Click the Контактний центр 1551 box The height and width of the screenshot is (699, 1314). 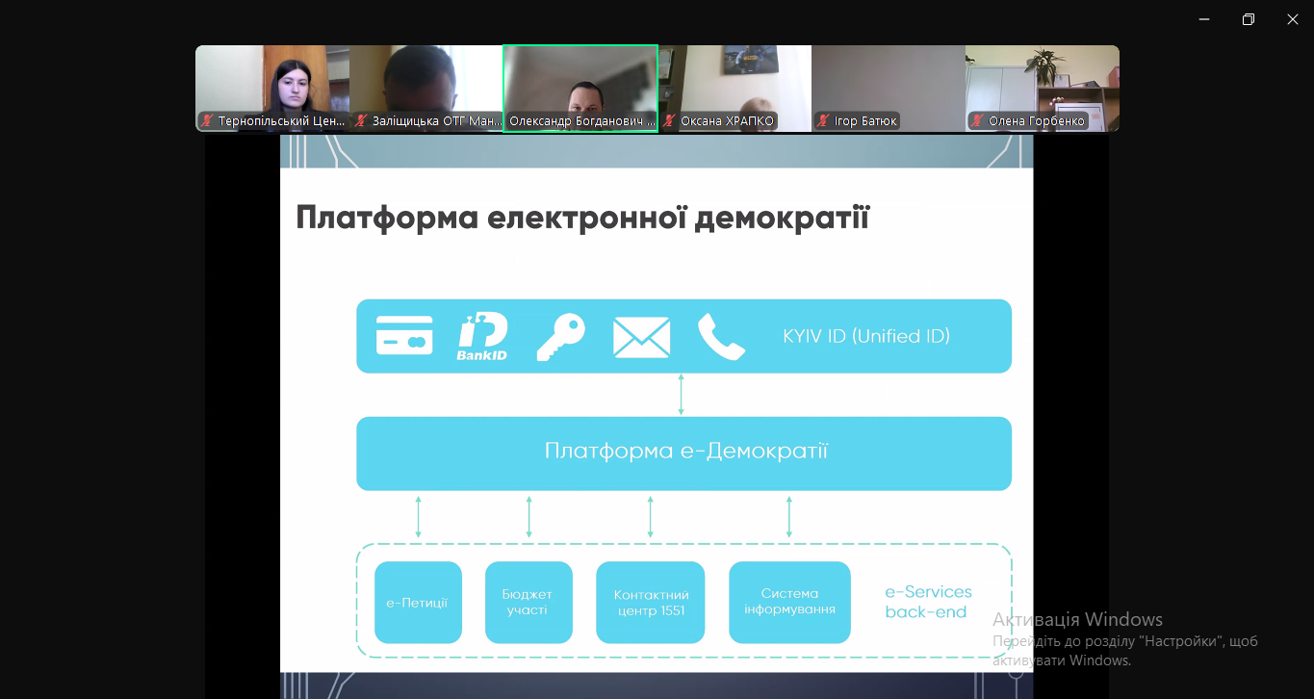tap(650, 603)
